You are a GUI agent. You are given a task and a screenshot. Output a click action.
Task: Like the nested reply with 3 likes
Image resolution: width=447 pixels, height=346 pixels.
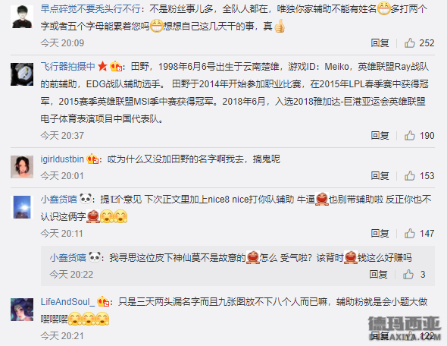pos(408,275)
